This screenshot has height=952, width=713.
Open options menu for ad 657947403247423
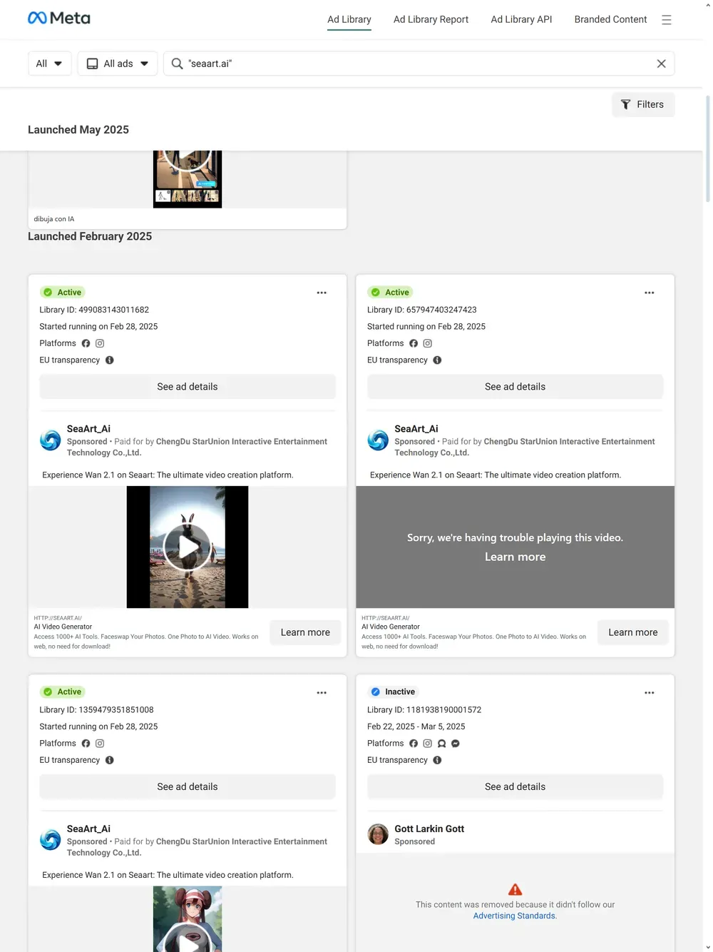tap(649, 293)
